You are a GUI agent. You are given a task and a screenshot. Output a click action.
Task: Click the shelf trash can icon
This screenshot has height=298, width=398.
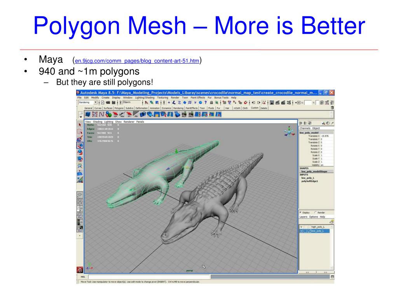tap(332, 108)
